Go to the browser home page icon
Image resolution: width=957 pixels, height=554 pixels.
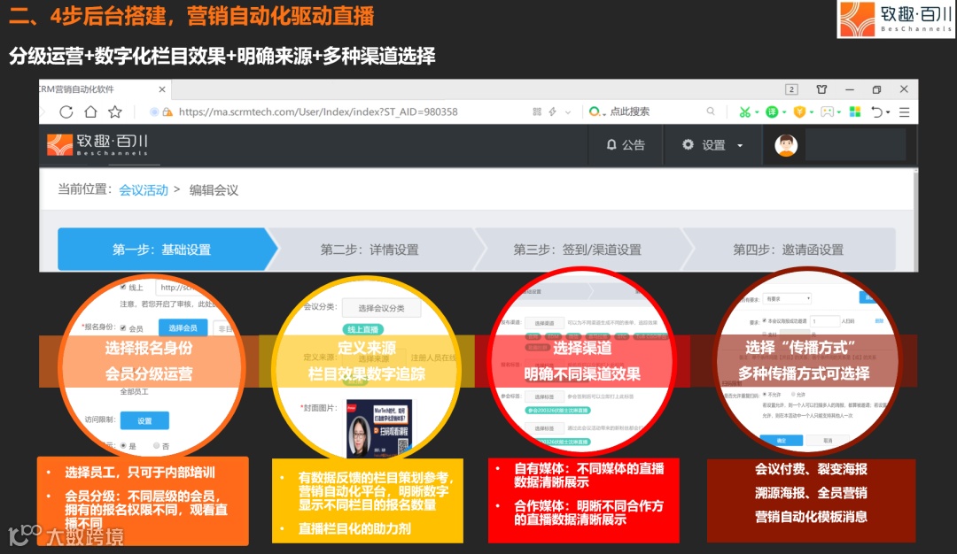(x=91, y=112)
